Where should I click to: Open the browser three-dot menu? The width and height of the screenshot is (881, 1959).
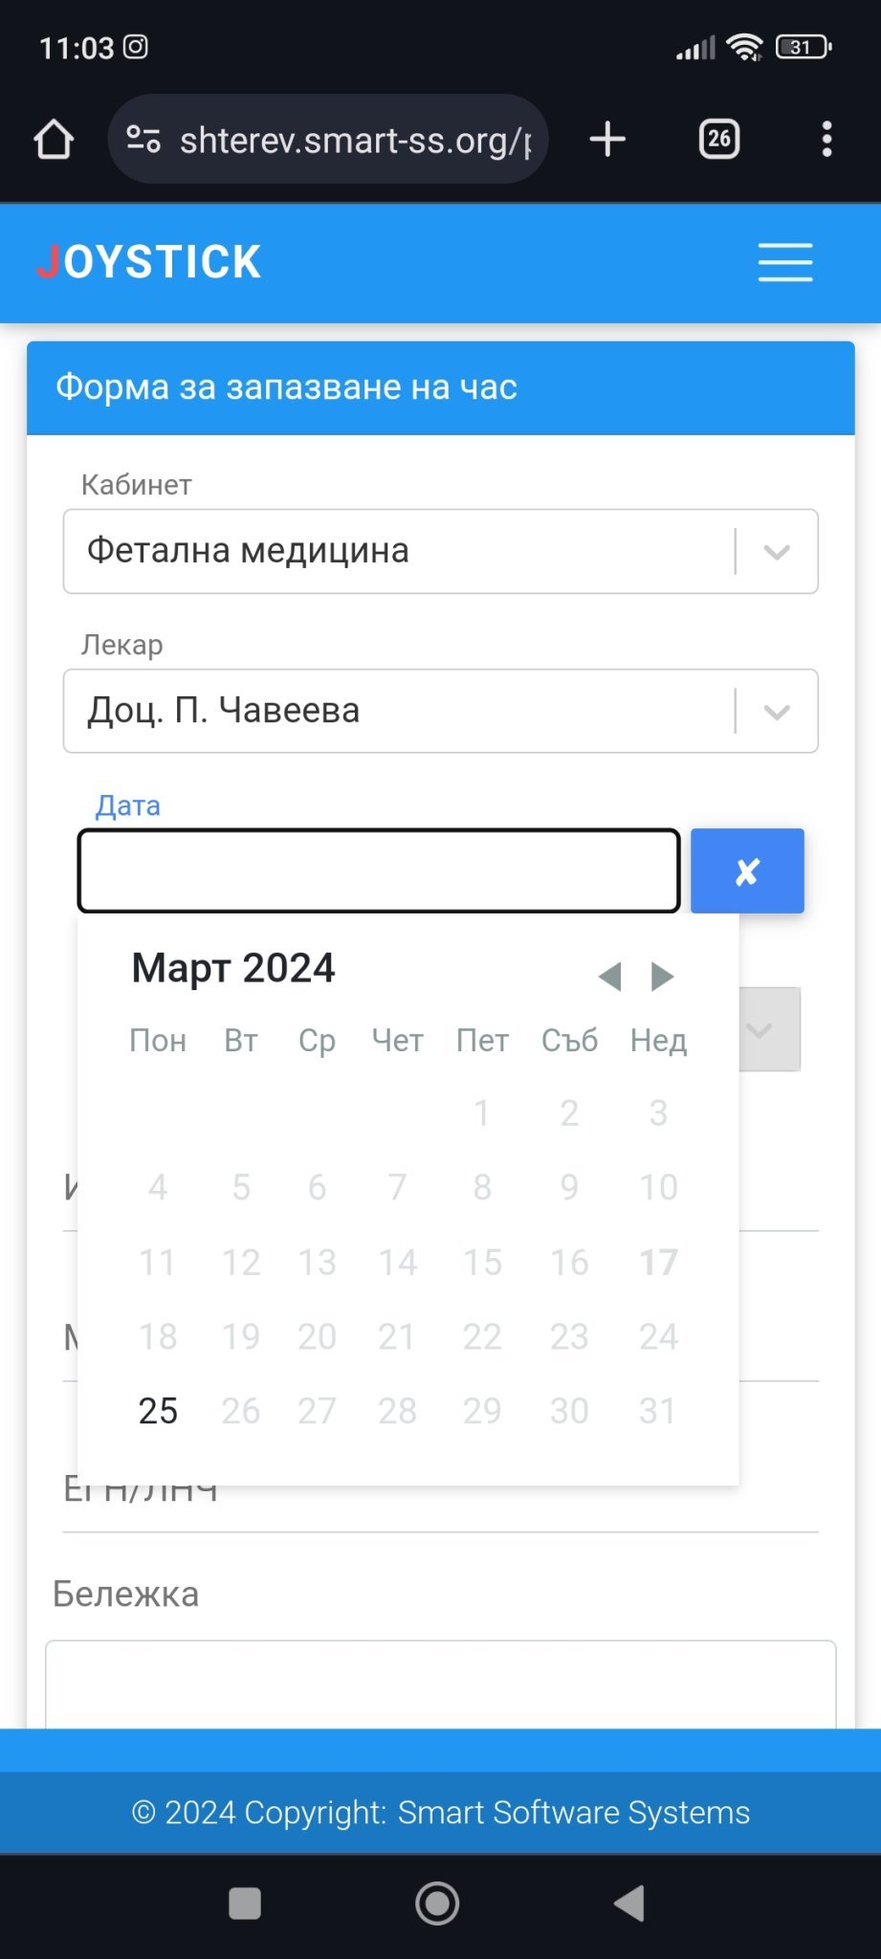point(826,140)
